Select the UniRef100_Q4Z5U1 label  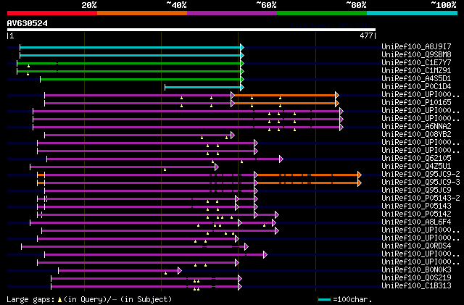416,167
